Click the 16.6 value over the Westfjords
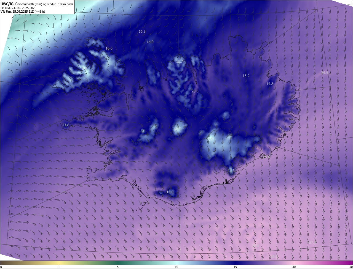Screen dimensions: 353x269 point(109,48)
